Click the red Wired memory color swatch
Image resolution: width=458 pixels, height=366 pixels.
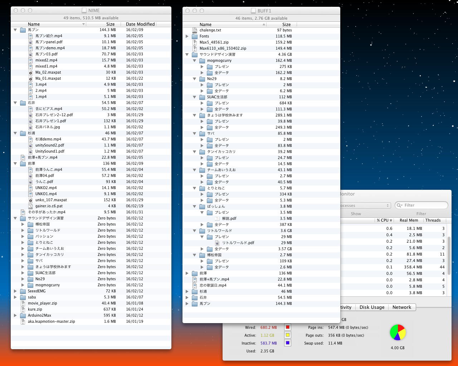click(x=287, y=327)
